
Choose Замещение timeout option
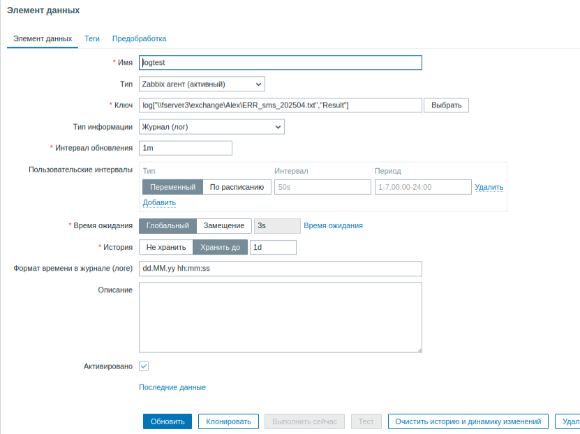coord(224,225)
